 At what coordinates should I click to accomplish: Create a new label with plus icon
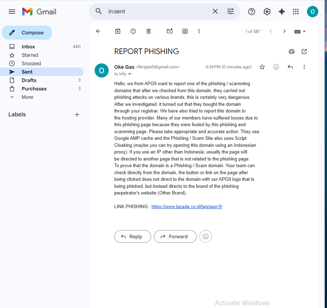(77, 115)
